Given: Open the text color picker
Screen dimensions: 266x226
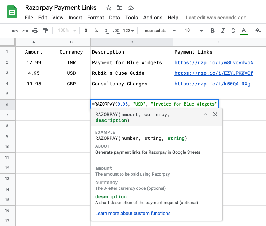Looking at the screenshot, I should tap(244, 31).
